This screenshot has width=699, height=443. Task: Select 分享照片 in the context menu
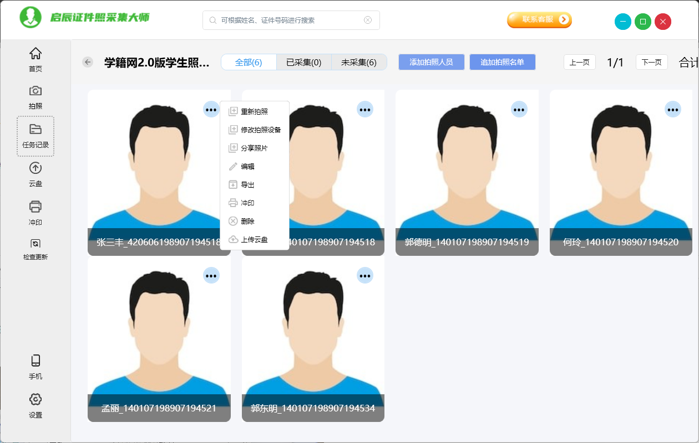click(x=255, y=148)
